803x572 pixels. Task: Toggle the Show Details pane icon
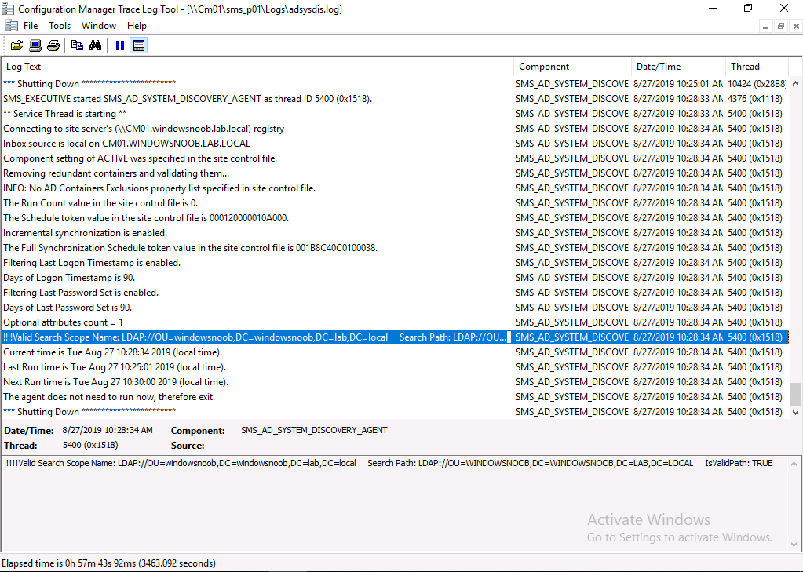pyautogui.click(x=139, y=46)
